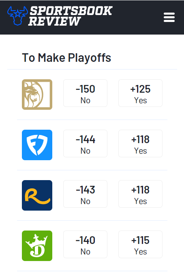Click the No label under -140
This screenshot has height=272, width=184.
(x=85, y=252)
